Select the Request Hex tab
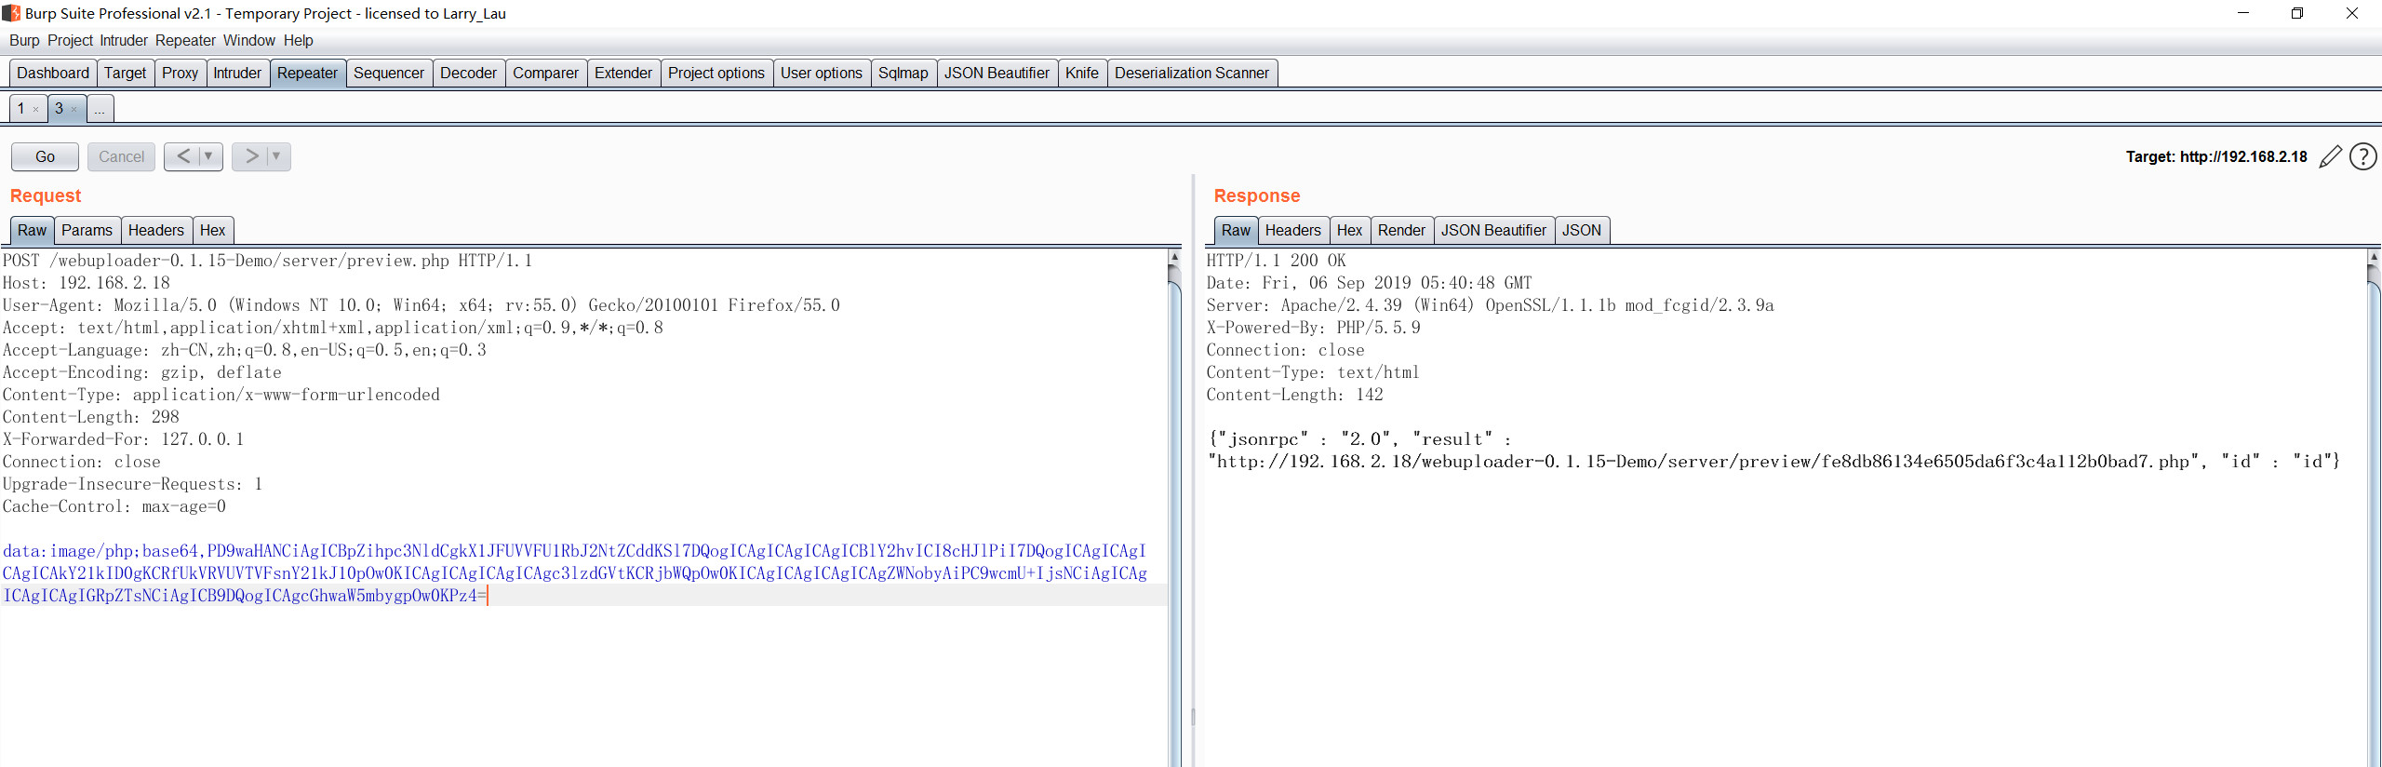The height and width of the screenshot is (767, 2382). click(212, 231)
